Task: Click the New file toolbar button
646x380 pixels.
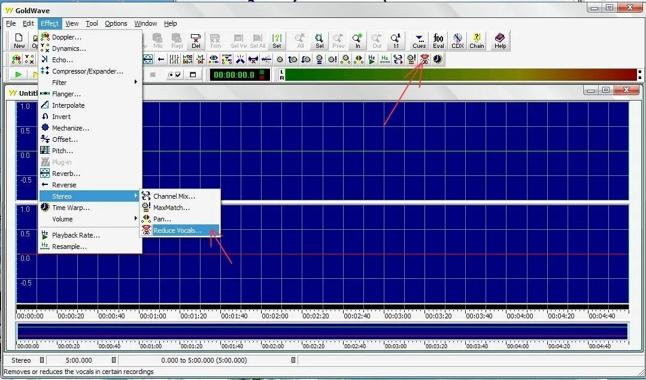Action: 19,41
